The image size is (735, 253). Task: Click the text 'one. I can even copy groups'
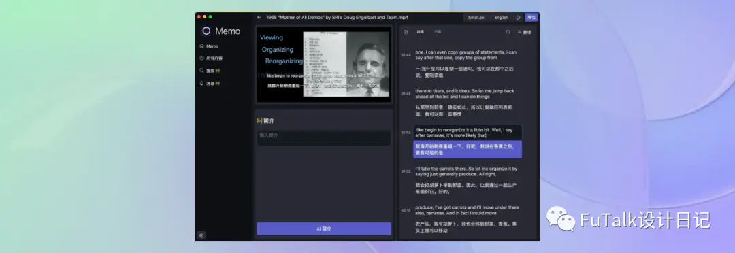[466, 55]
